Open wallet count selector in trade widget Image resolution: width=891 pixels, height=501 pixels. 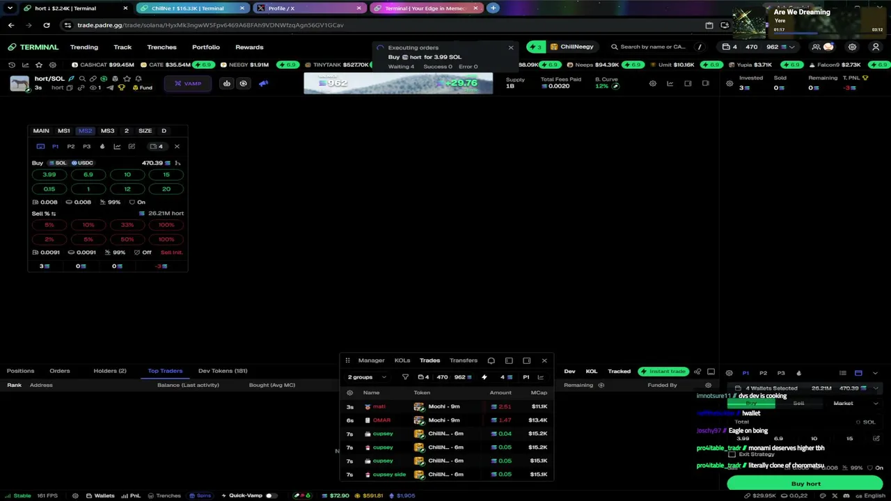coord(157,146)
